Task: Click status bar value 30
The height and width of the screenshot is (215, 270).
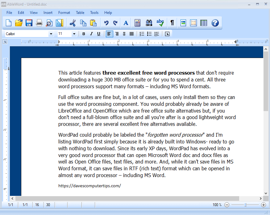Action: [x=48, y=205]
